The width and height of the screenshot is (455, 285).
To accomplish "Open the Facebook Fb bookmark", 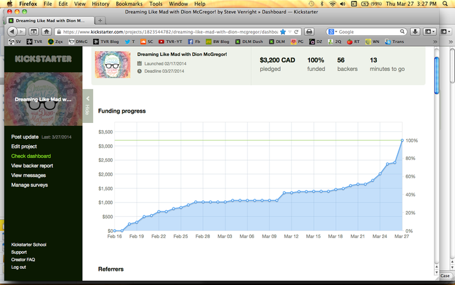I will [194, 42].
